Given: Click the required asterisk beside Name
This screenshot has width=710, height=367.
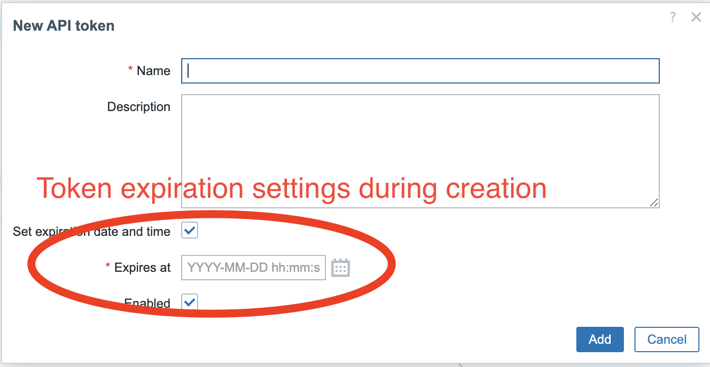Looking at the screenshot, I should tap(130, 70).
